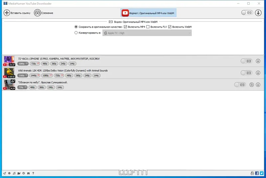This screenshot has width=266, height=178.
Task: Click Wild Animals yellow bird thumbnail
Action: (9, 73)
